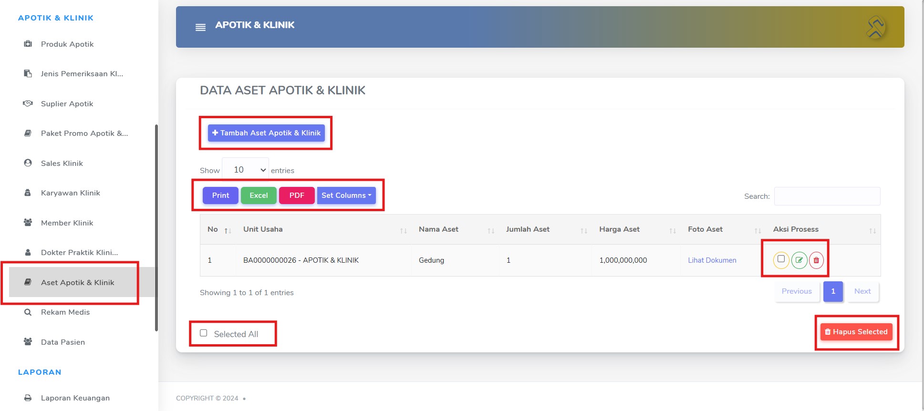Tick the row checkbox for the Gedung asset
924x411 pixels.
(x=781, y=259)
